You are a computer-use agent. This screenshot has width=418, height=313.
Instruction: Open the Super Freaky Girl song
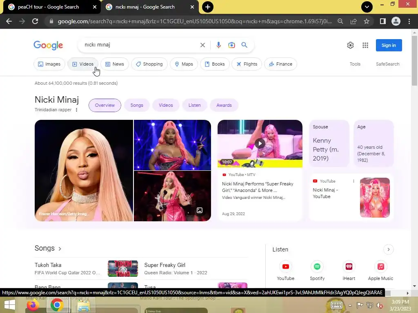[165, 265]
